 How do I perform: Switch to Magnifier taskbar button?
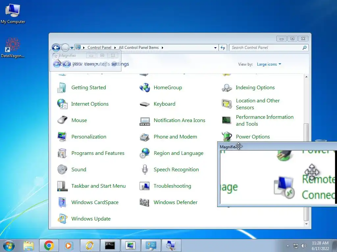click(x=171, y=245)
